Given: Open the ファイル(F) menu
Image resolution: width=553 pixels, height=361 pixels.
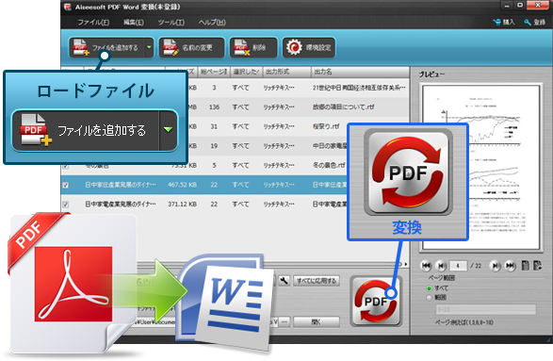Looking at the screenshot, I should pos(93,23).
